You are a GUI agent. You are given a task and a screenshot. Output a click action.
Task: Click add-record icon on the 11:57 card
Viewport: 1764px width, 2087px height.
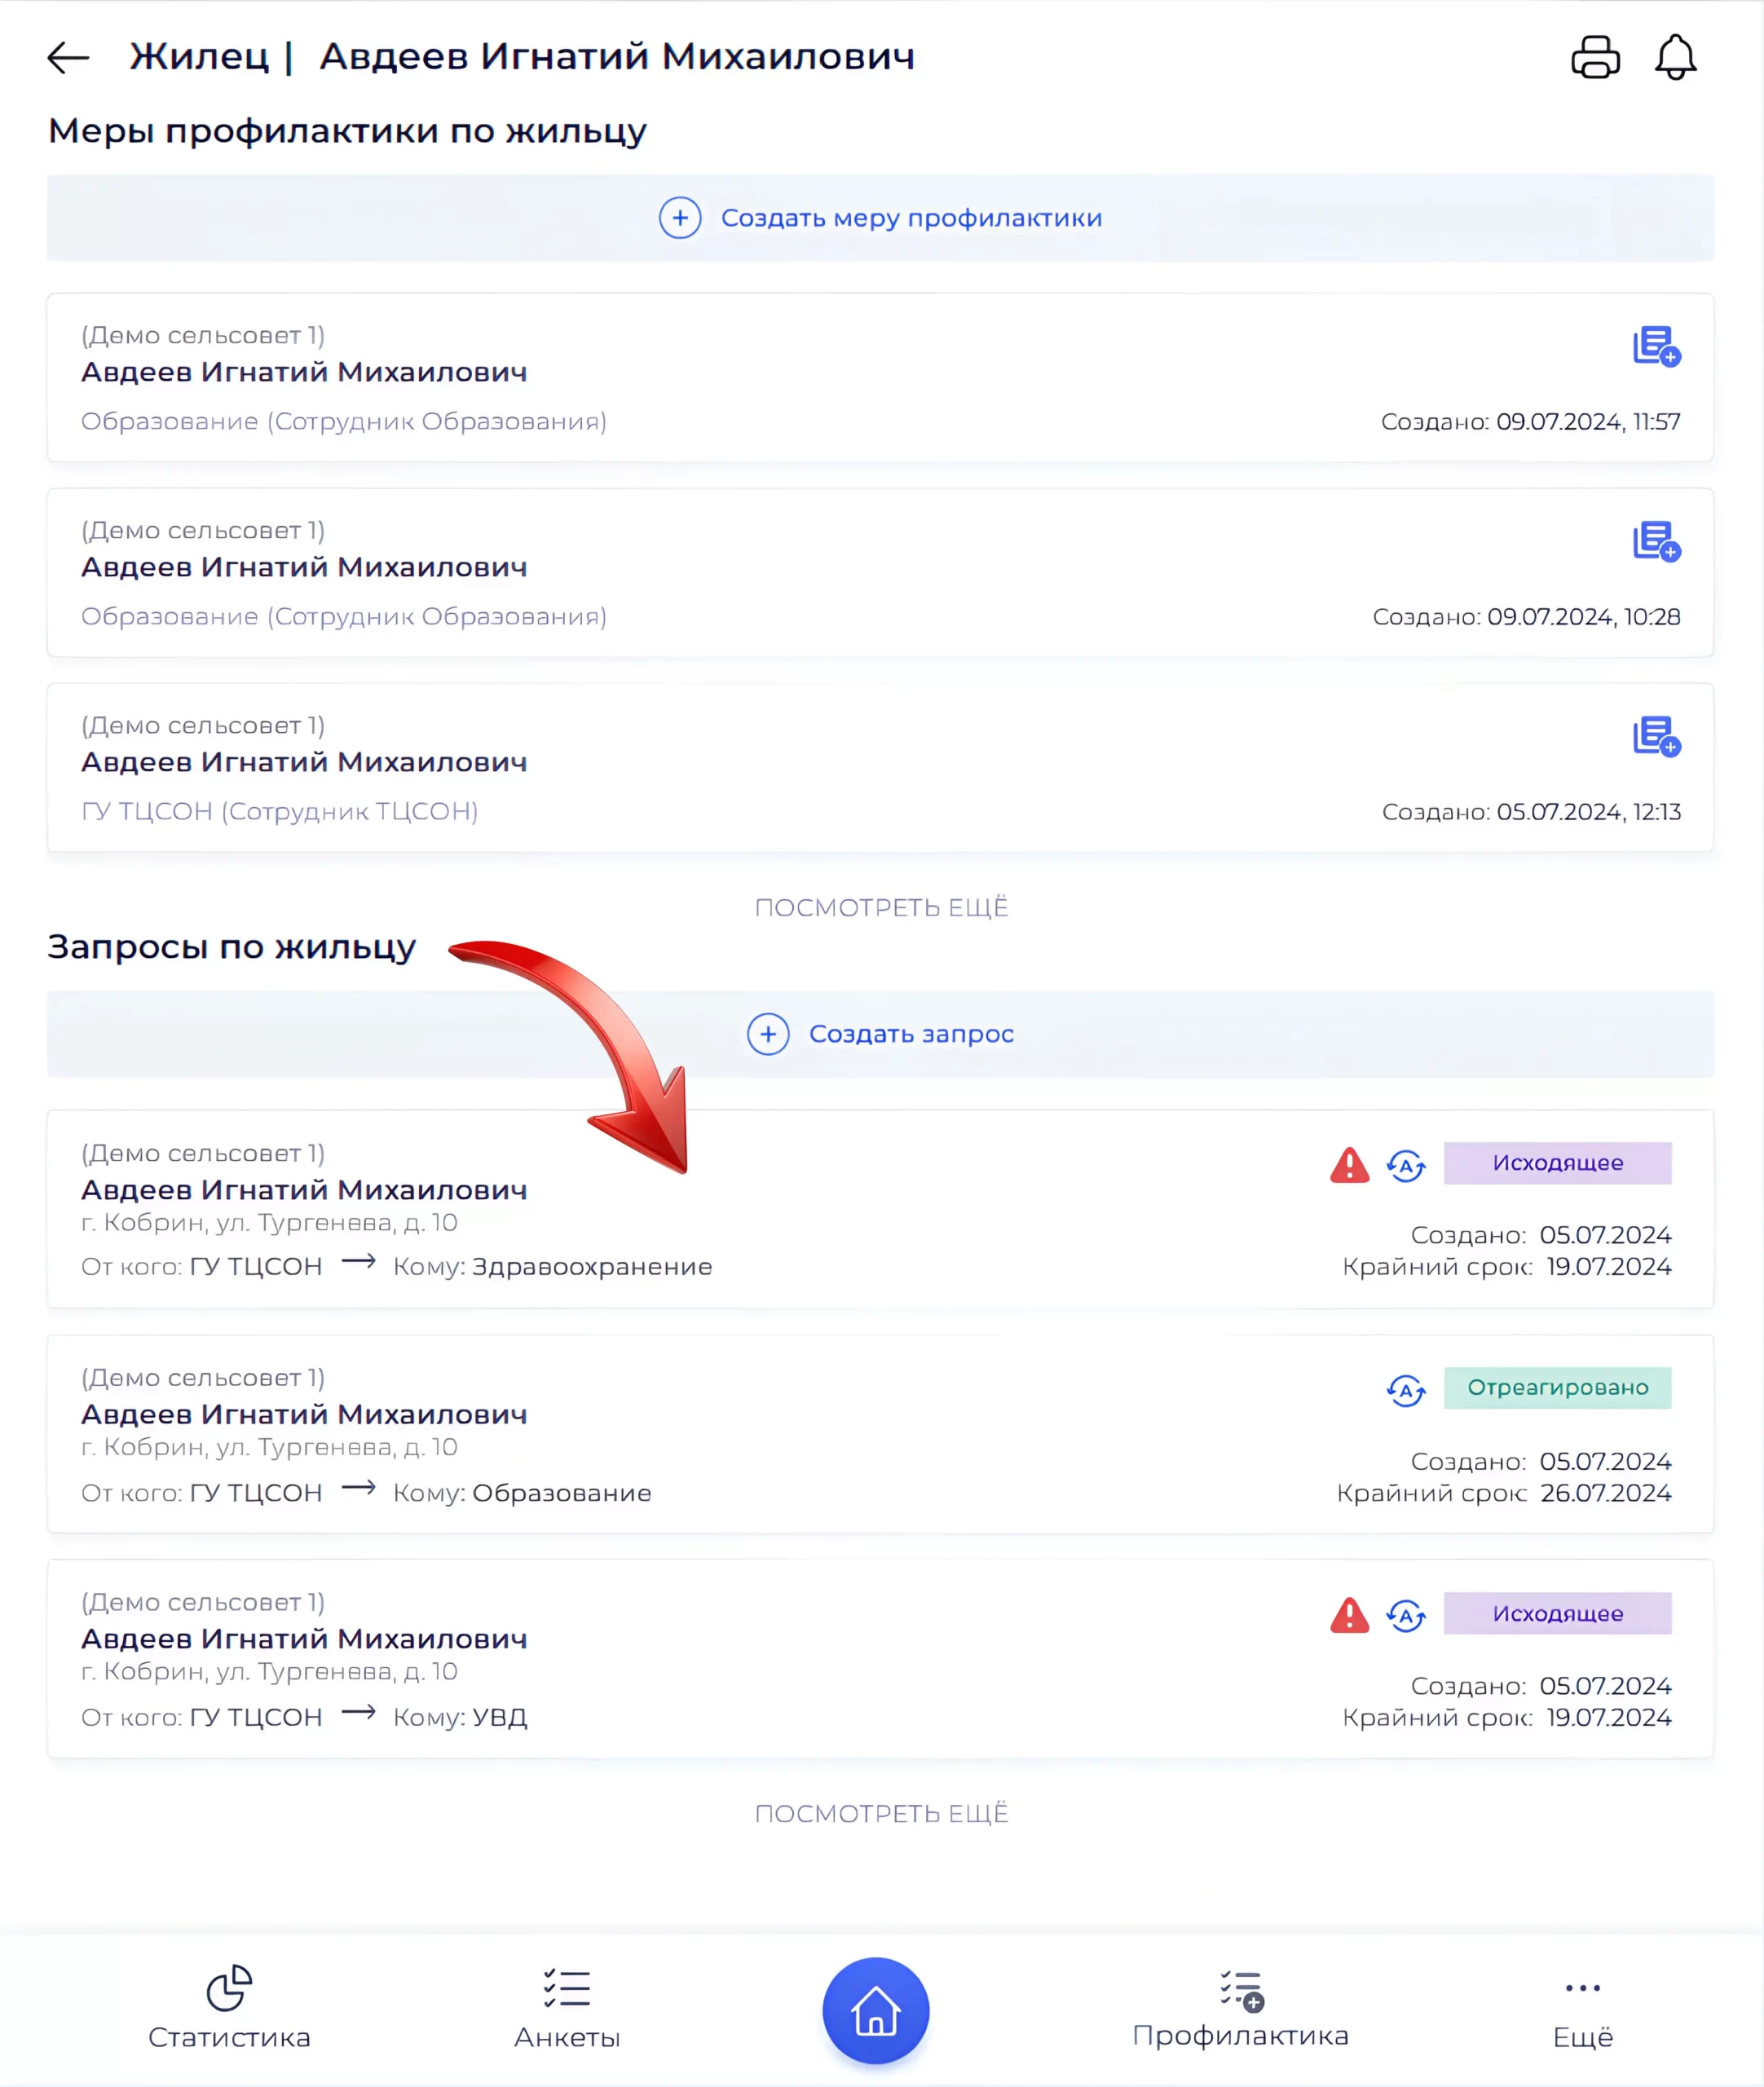1656,347
